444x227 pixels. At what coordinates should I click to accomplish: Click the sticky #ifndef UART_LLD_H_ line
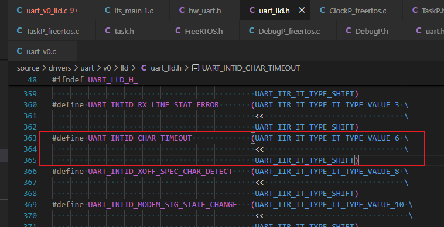coord(95,80)
